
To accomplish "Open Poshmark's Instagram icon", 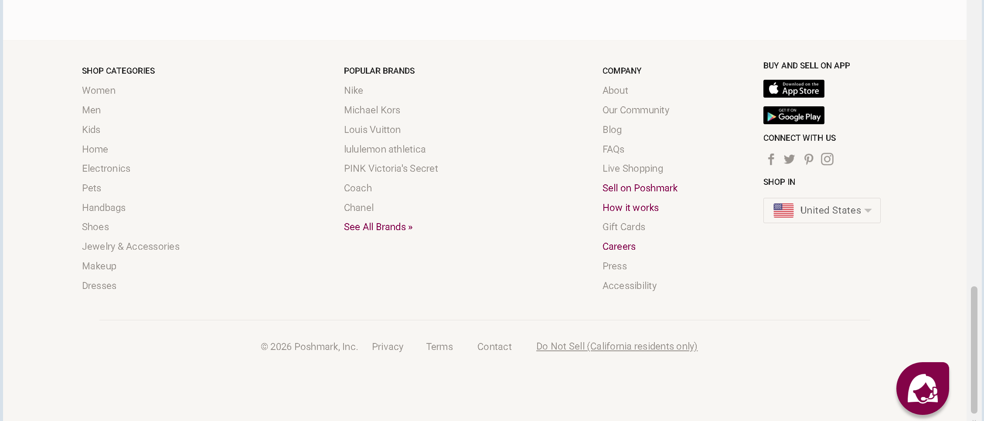I will point(827,159).
